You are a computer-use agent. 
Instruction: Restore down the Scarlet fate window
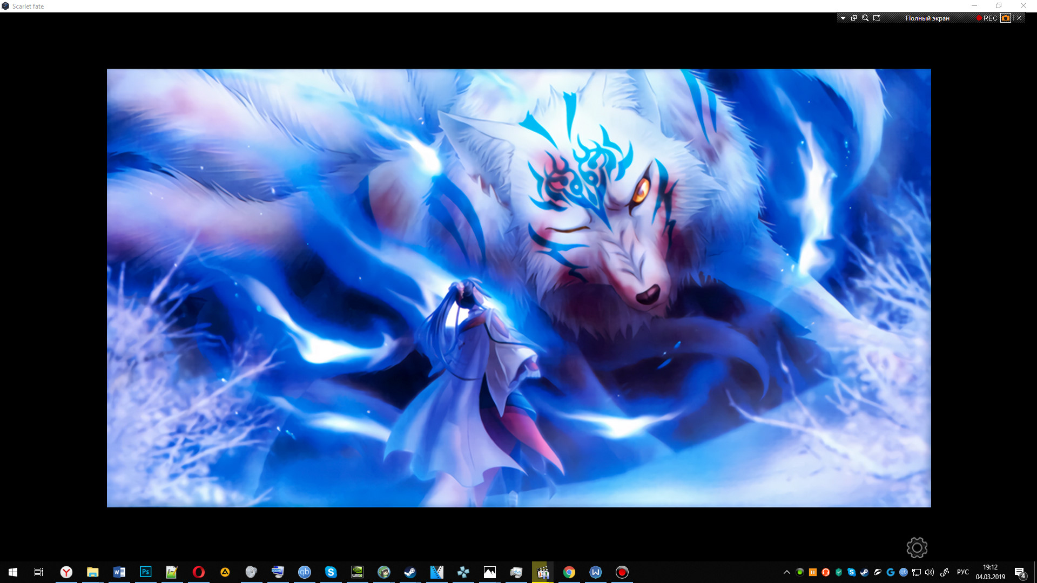tap(999, 6)
